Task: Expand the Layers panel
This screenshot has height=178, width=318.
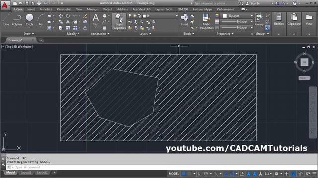Action: click(x=145, y=34)
